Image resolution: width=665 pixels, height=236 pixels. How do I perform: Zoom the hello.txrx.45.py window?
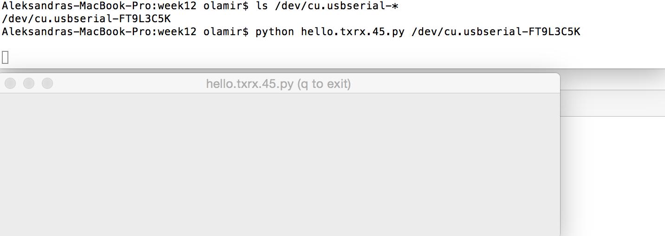(x=47, y=83)
